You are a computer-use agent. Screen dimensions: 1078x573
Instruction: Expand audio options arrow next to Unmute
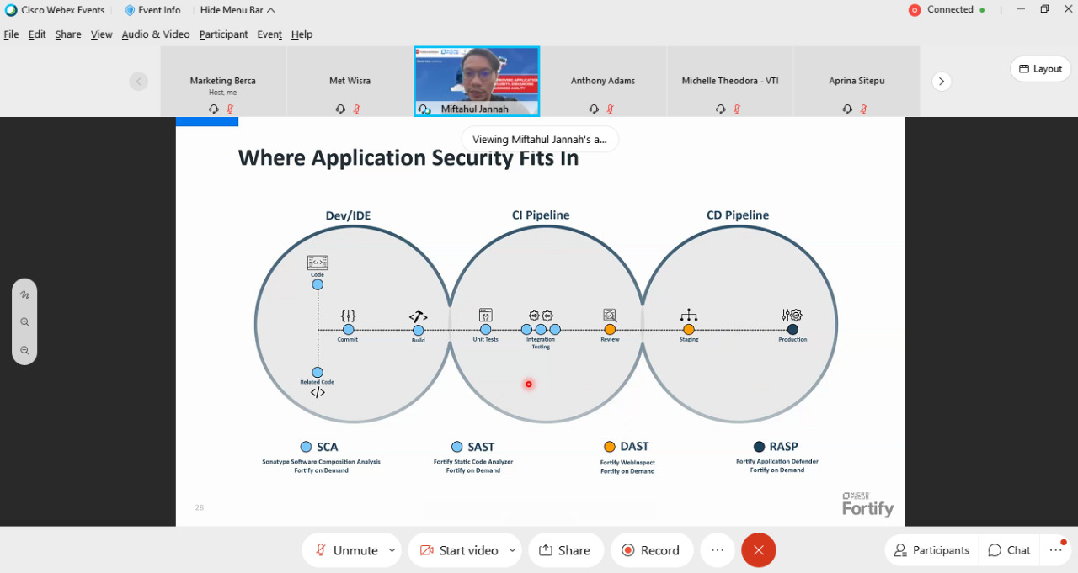tap(392, 550)
